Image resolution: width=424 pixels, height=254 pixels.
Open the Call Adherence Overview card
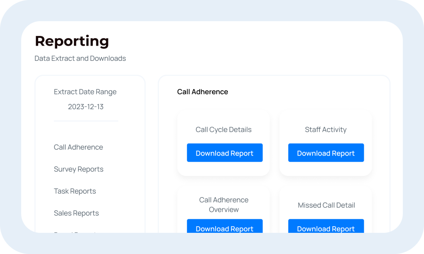224,204
